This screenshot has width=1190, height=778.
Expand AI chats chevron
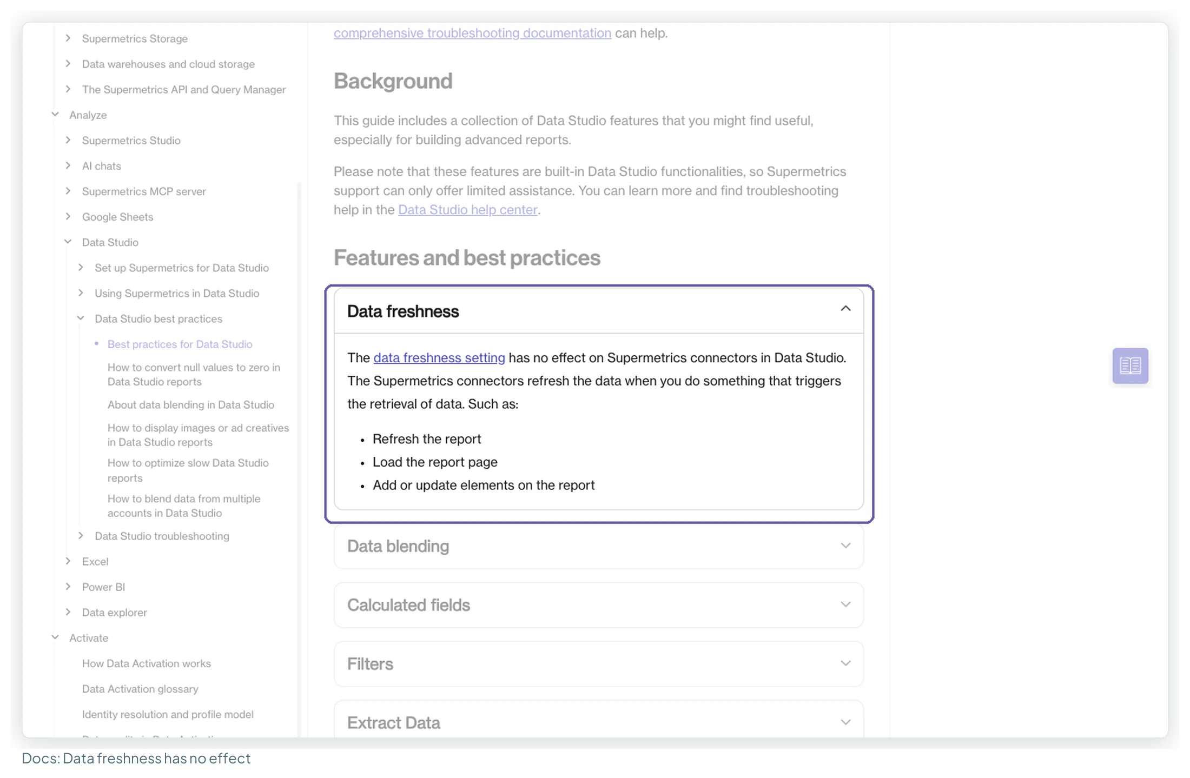[x=68, y=165]
